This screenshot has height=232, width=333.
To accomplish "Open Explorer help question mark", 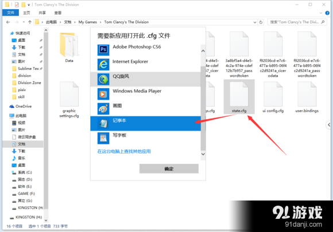I will (327, 13).
